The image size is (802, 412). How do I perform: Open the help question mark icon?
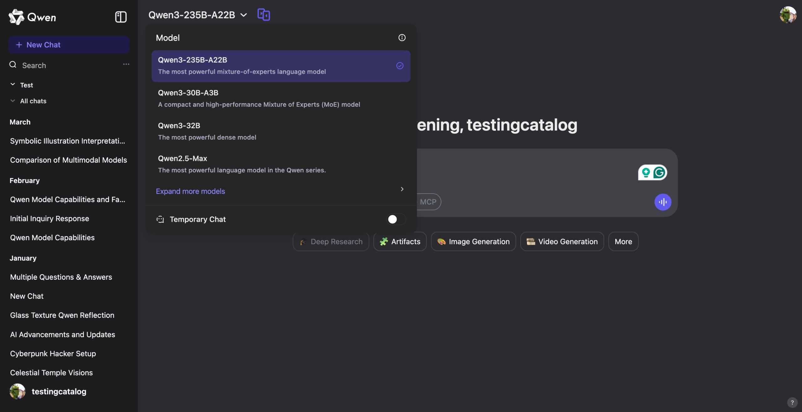coord(792,403)
